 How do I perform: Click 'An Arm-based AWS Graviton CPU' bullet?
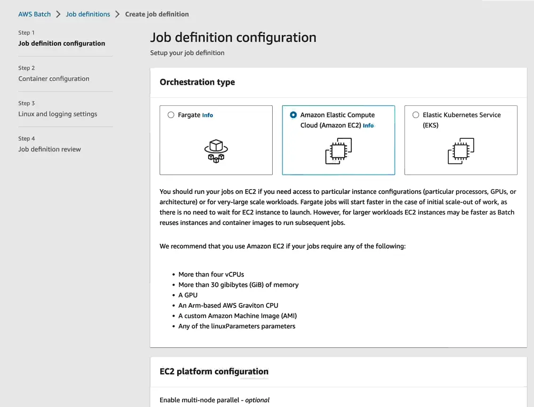228,305
